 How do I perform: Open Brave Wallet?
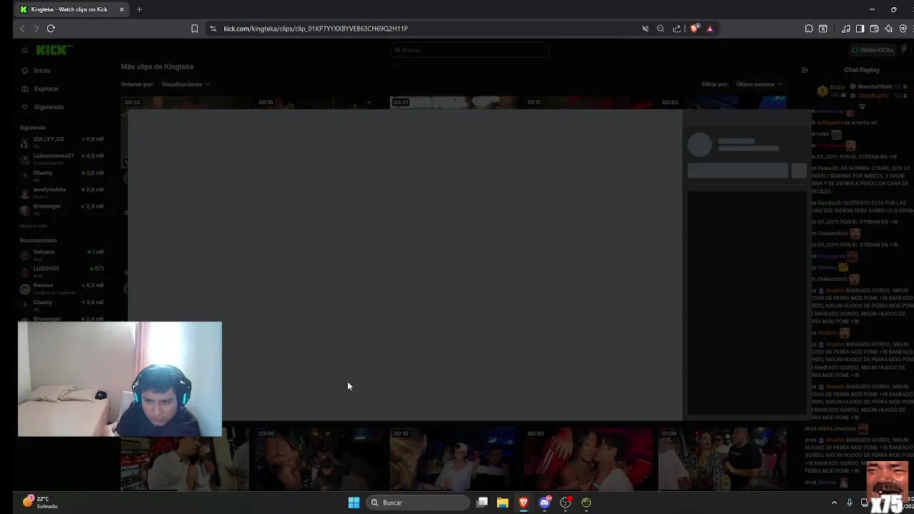(x=874, y=29)
